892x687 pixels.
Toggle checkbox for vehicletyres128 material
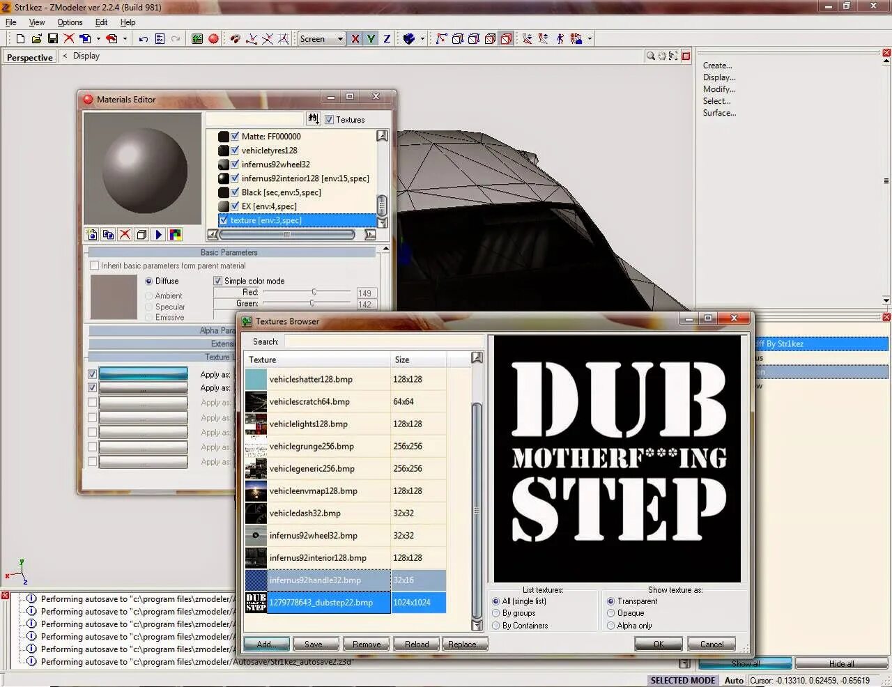pos(235,150)
